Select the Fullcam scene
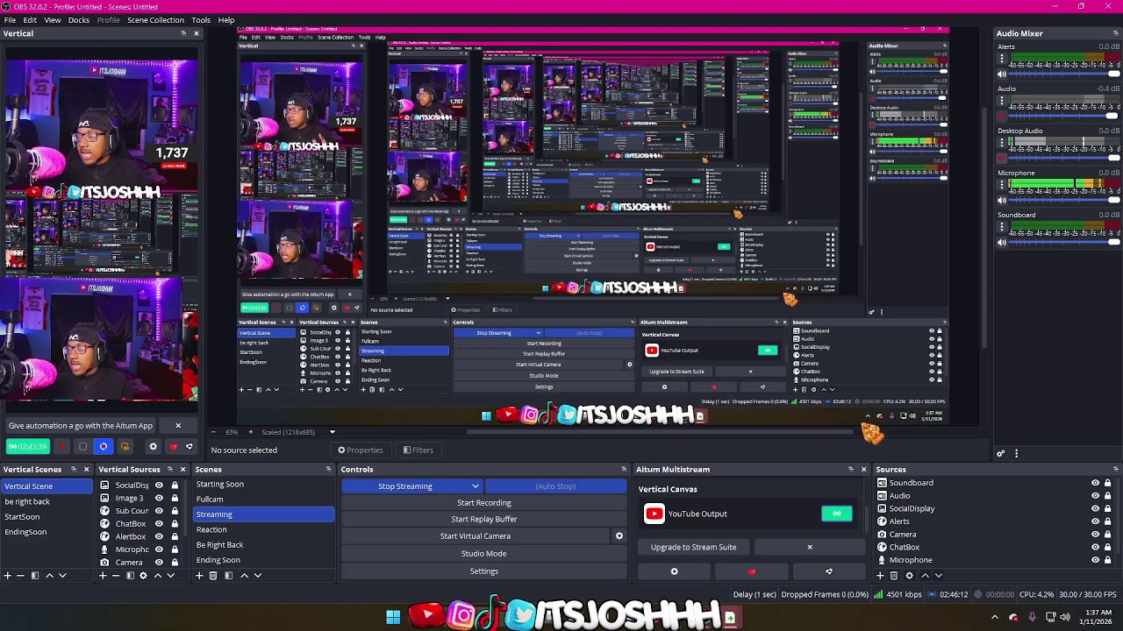 pyautogui.click(x=263, y=499)
